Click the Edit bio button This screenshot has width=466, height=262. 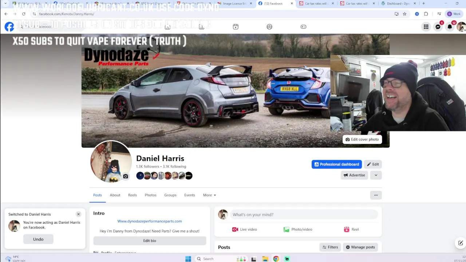tap(150, 241)
